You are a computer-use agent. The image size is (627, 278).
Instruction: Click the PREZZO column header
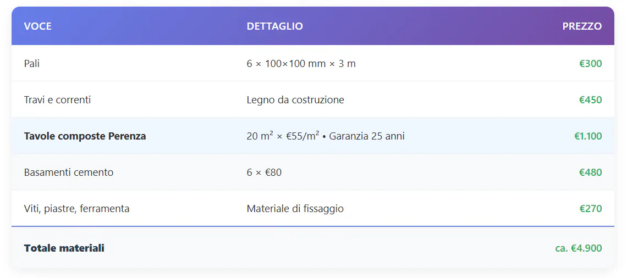click(x=581, y=26)
